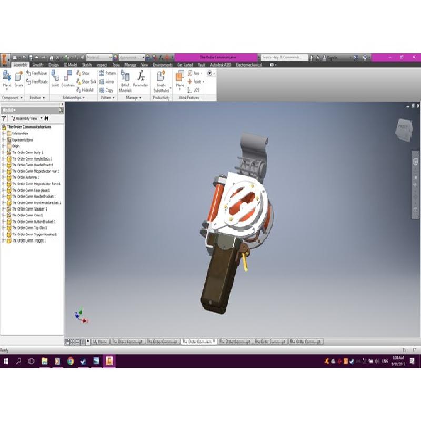Click the binoculars find icon in browser
Image resolution: width=421 pixels, height=421 pixels.
46,118
